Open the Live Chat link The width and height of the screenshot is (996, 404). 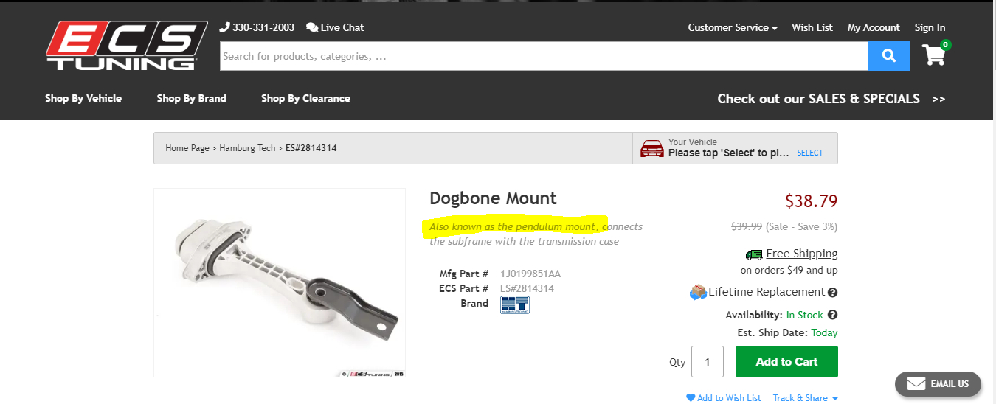(336, 27)
